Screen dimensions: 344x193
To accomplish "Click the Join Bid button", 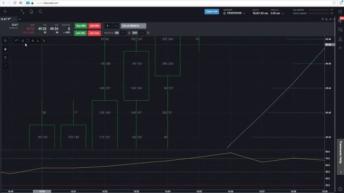I will pyautogui.click(x=80, y=33).
